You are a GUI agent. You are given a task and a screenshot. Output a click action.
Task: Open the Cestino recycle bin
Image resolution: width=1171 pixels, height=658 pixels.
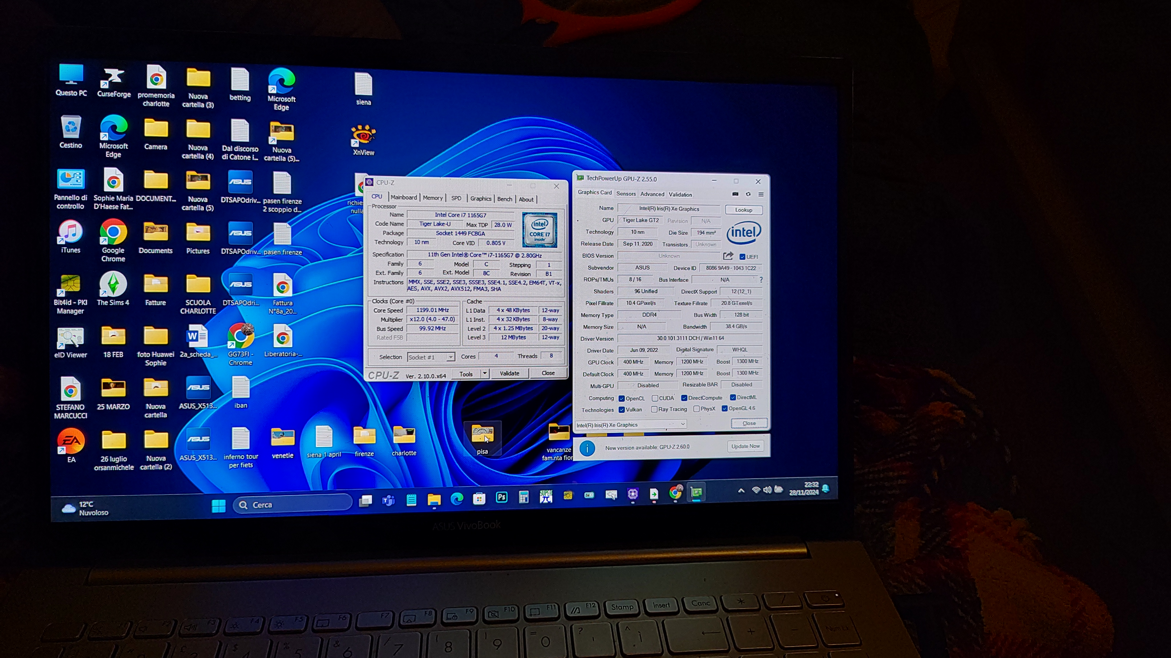[71, 132]
